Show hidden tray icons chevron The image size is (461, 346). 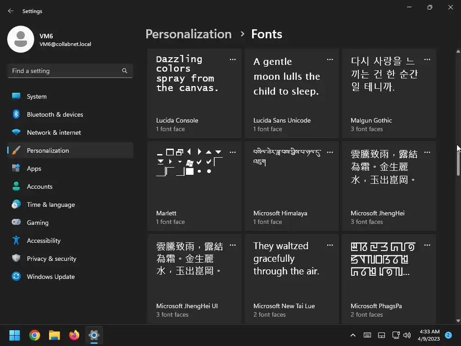pyautogui.click(x=353, y=335)
